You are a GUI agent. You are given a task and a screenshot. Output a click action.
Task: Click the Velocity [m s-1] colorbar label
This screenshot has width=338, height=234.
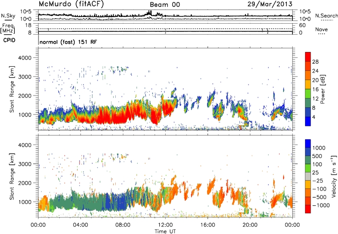[334, 176]
